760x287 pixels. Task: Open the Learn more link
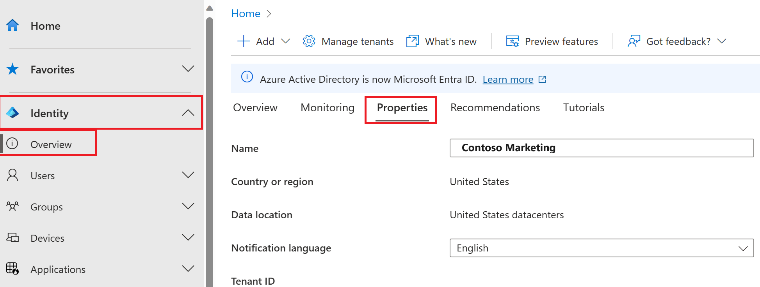(x=508, y=79)
